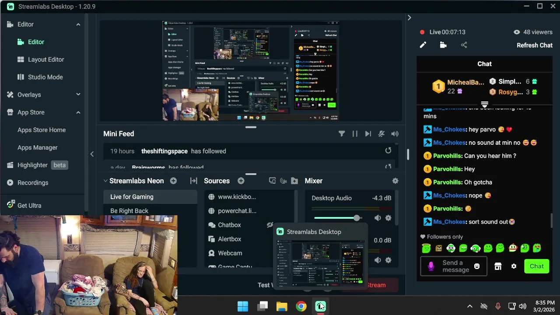
Task: Open Apps Manager
Action: [38, 147]
